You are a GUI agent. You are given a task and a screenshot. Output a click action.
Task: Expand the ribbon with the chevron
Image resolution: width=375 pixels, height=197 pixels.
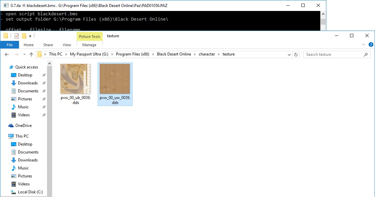point(363,45)
